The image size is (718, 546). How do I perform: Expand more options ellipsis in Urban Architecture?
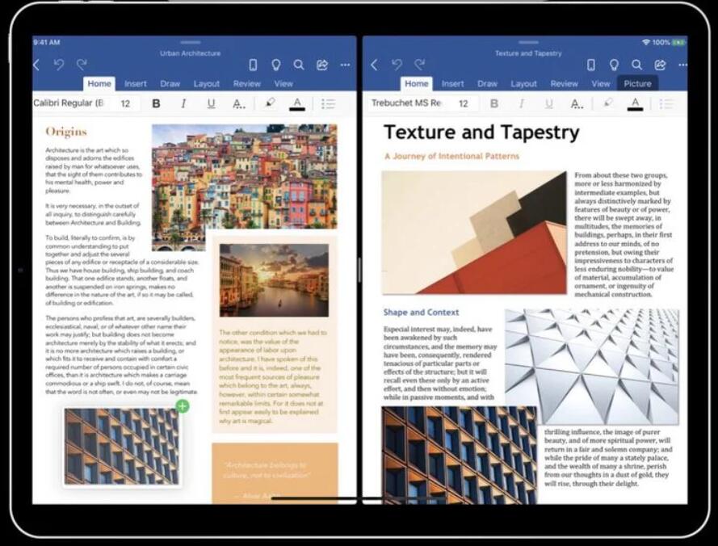coord(345,65)
